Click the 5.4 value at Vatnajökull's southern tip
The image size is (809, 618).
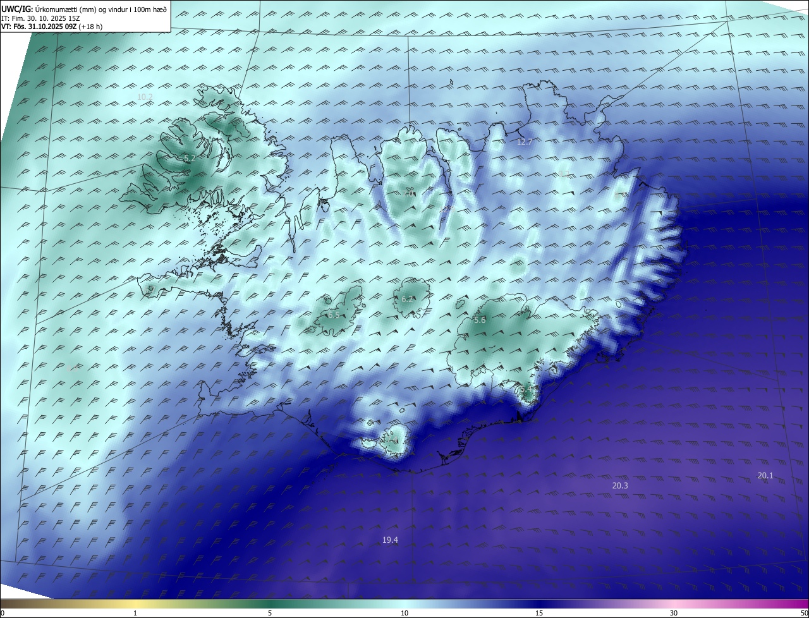pos(526,389)
